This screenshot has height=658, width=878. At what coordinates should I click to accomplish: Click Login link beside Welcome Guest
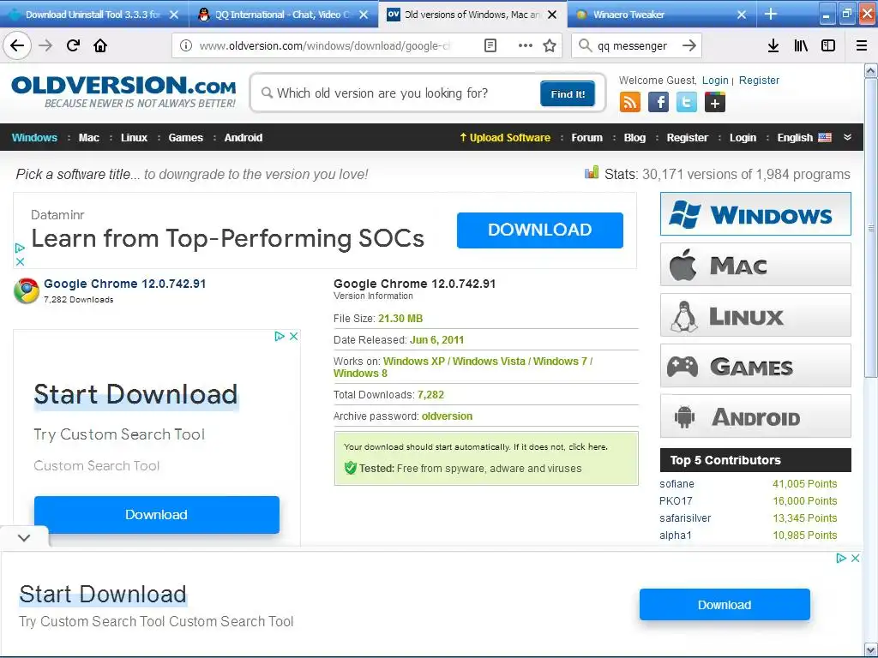(715, 80)
